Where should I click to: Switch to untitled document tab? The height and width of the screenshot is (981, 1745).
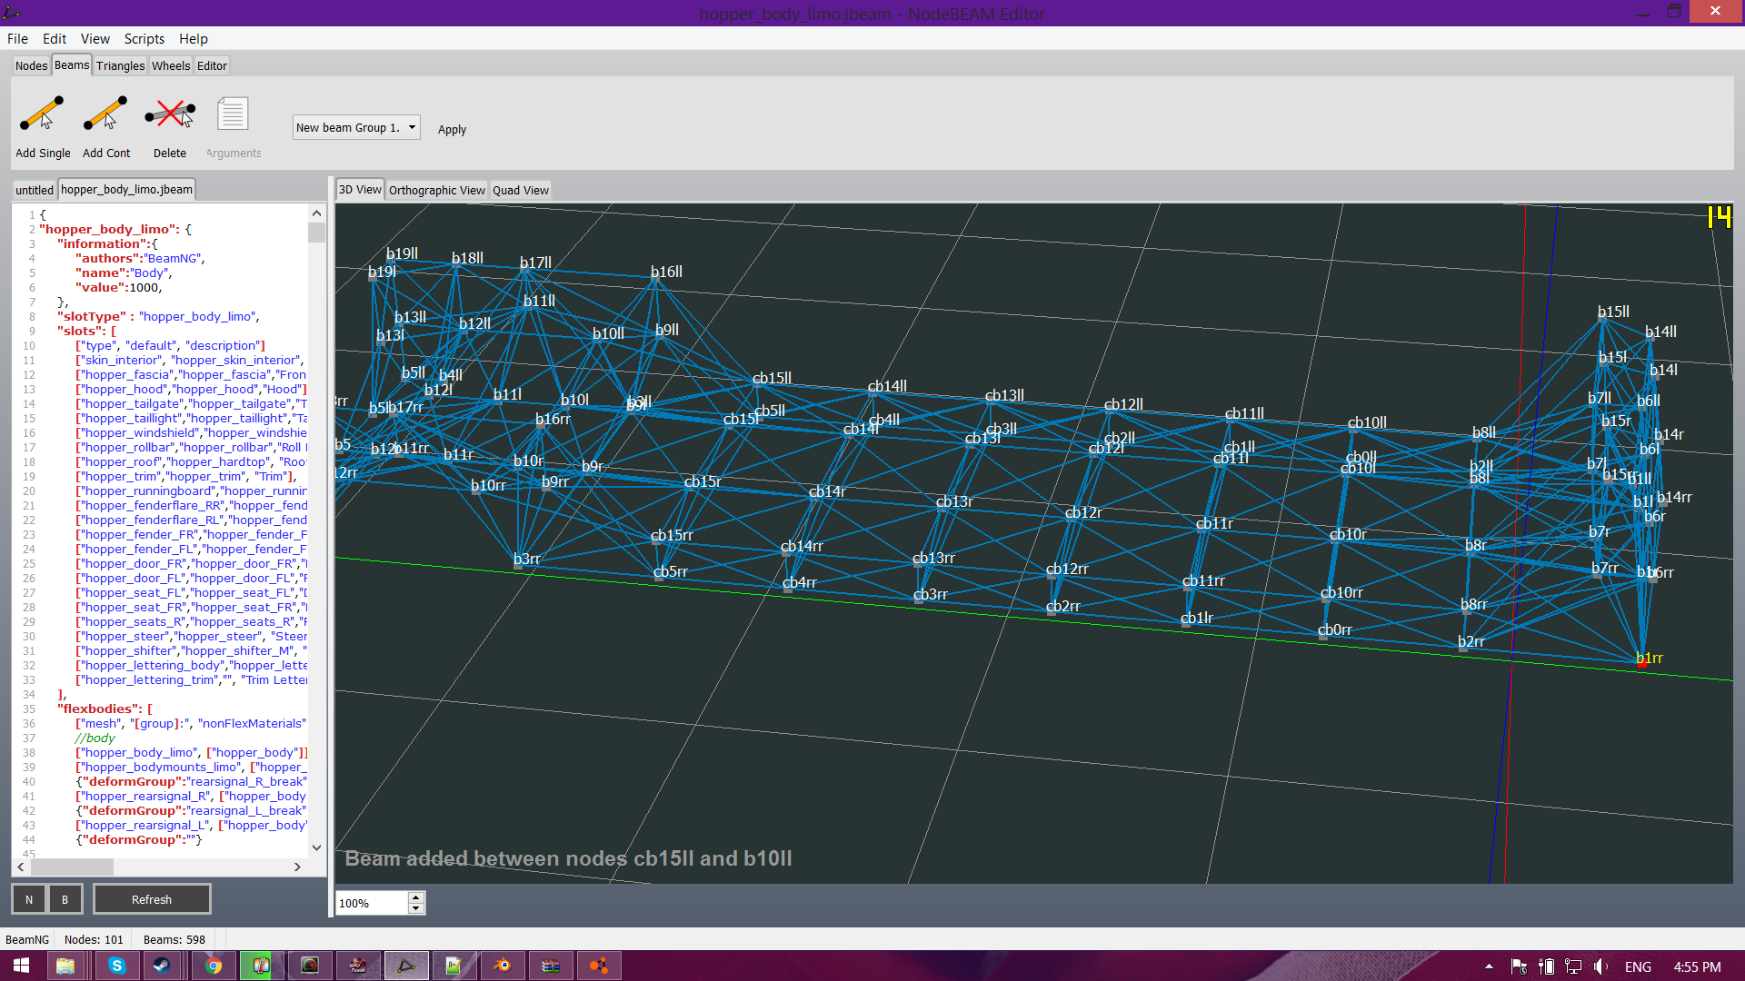[x=35, y=190]
